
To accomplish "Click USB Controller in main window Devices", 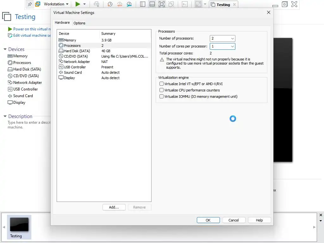I will [x=23, y=89].
